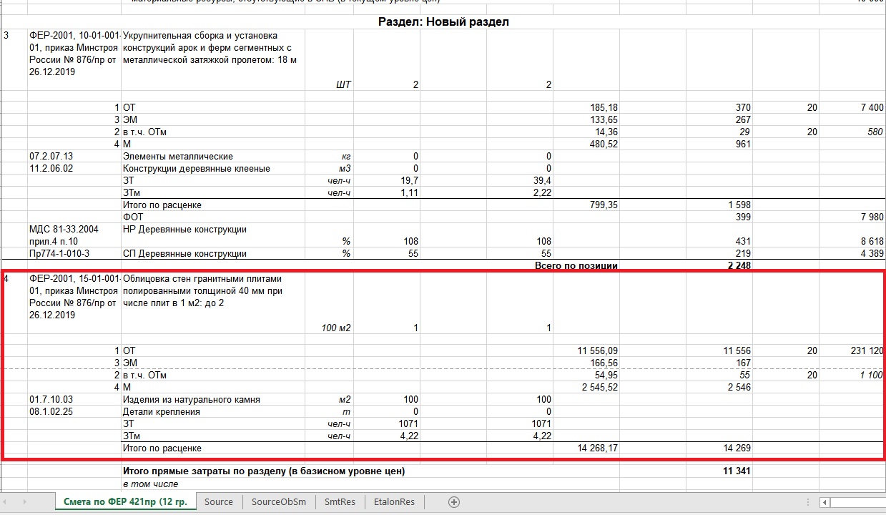
Task: Select 'Элементы металлические' cell
Action: click(178, 156)
